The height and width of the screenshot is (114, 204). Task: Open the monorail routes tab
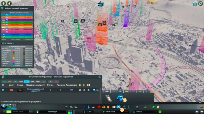[44, 81]
